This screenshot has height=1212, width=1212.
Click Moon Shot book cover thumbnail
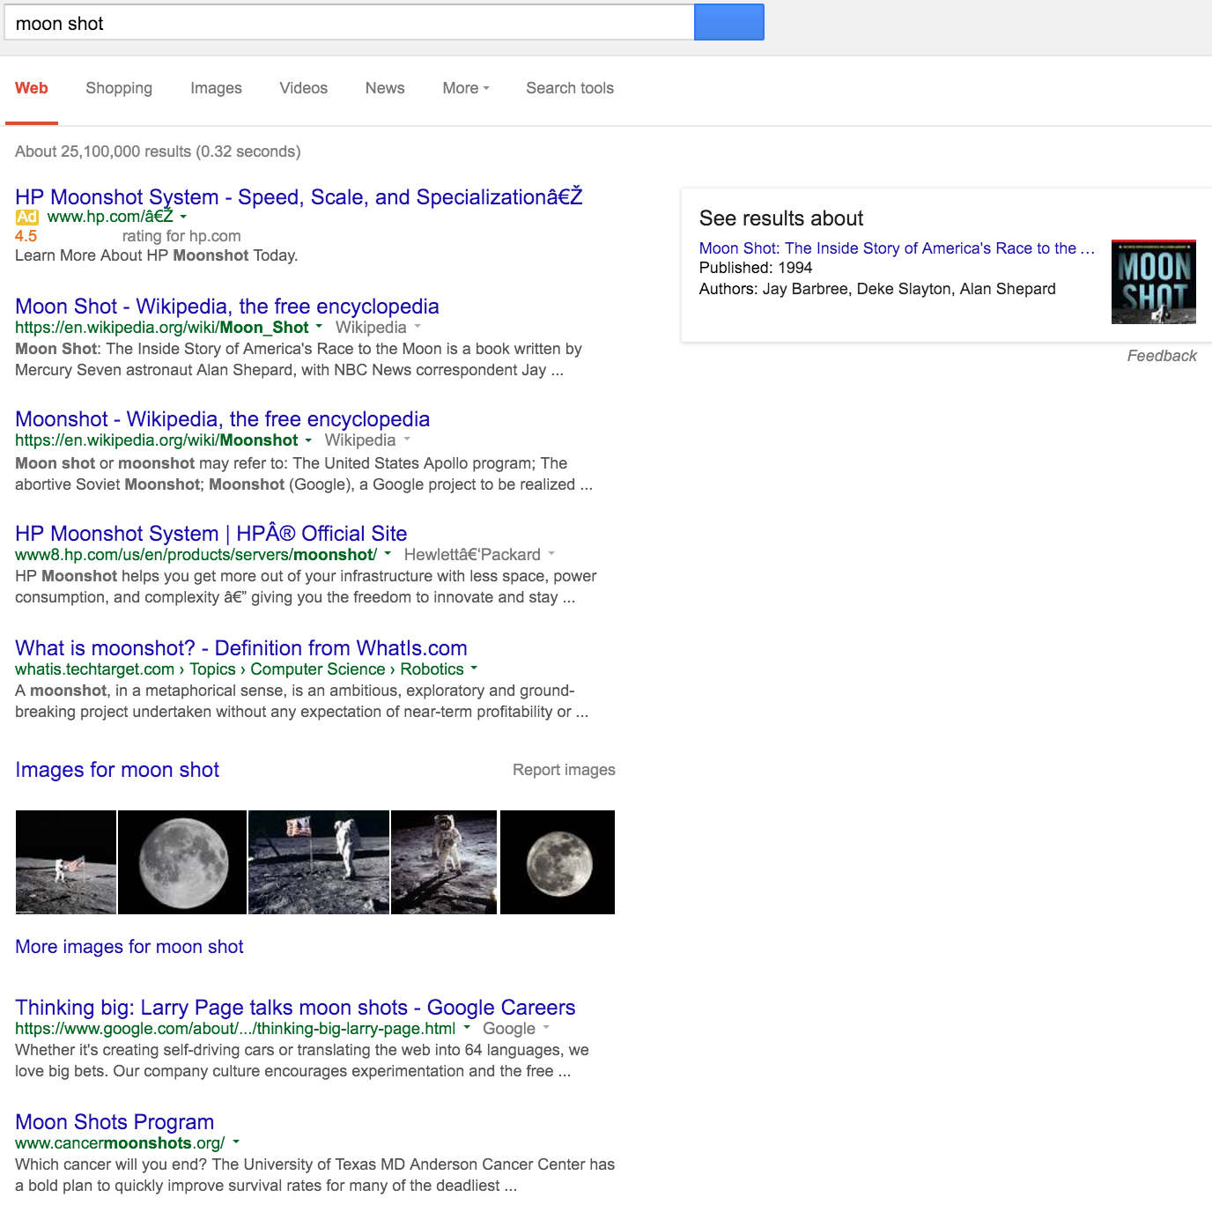tap(1153, 282)
